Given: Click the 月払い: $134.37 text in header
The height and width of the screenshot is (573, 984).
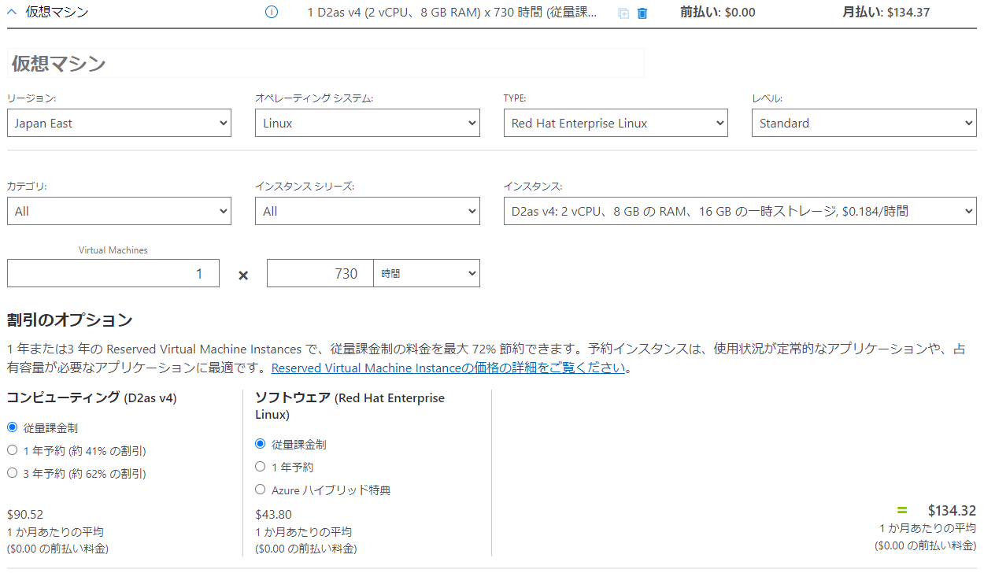Looking at the screenshot, I should click(886, 12).
